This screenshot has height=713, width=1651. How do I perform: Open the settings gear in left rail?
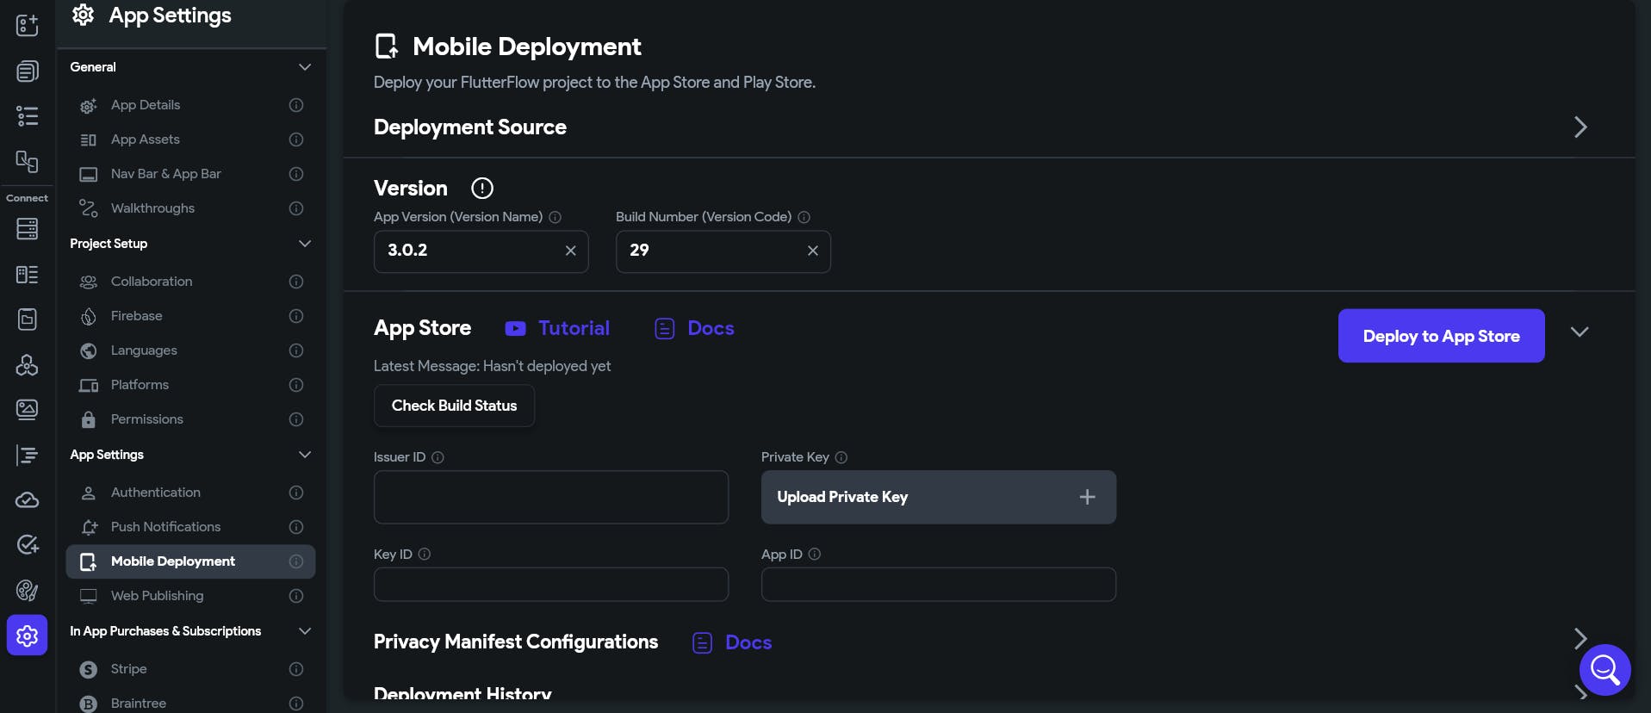[x=27, y=635]
